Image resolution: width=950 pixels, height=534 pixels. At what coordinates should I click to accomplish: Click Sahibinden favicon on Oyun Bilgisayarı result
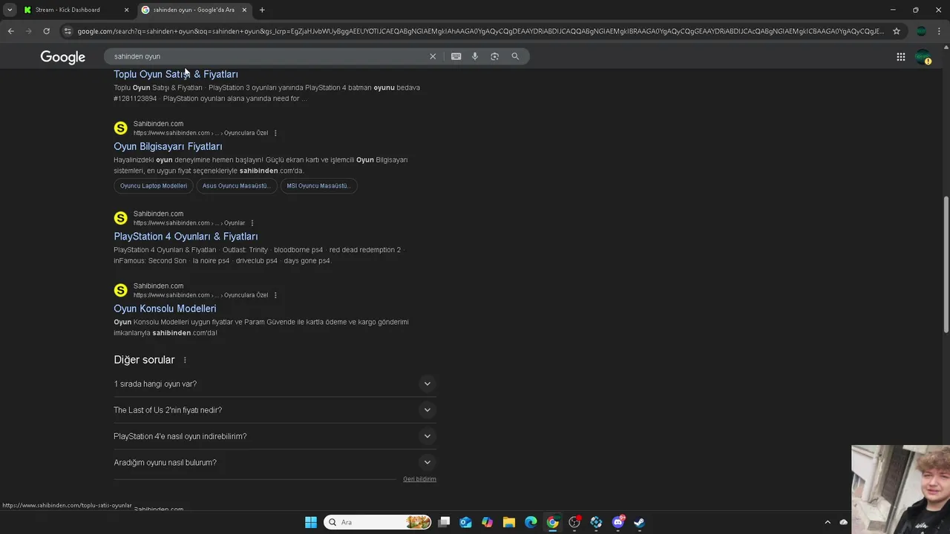pyautogui.click(x=120, y=128)
